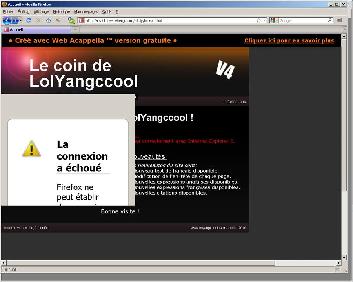Click the horizontal scrollbar left arrow
353x282 pixels.
tap(4, 263)
